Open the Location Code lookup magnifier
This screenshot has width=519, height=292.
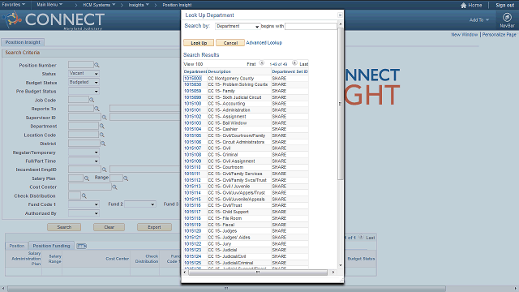[102, 135]
